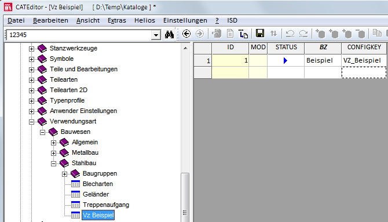388x222 pixels.
Task: Click the binoculars search icon
Action: coord(169,34)
